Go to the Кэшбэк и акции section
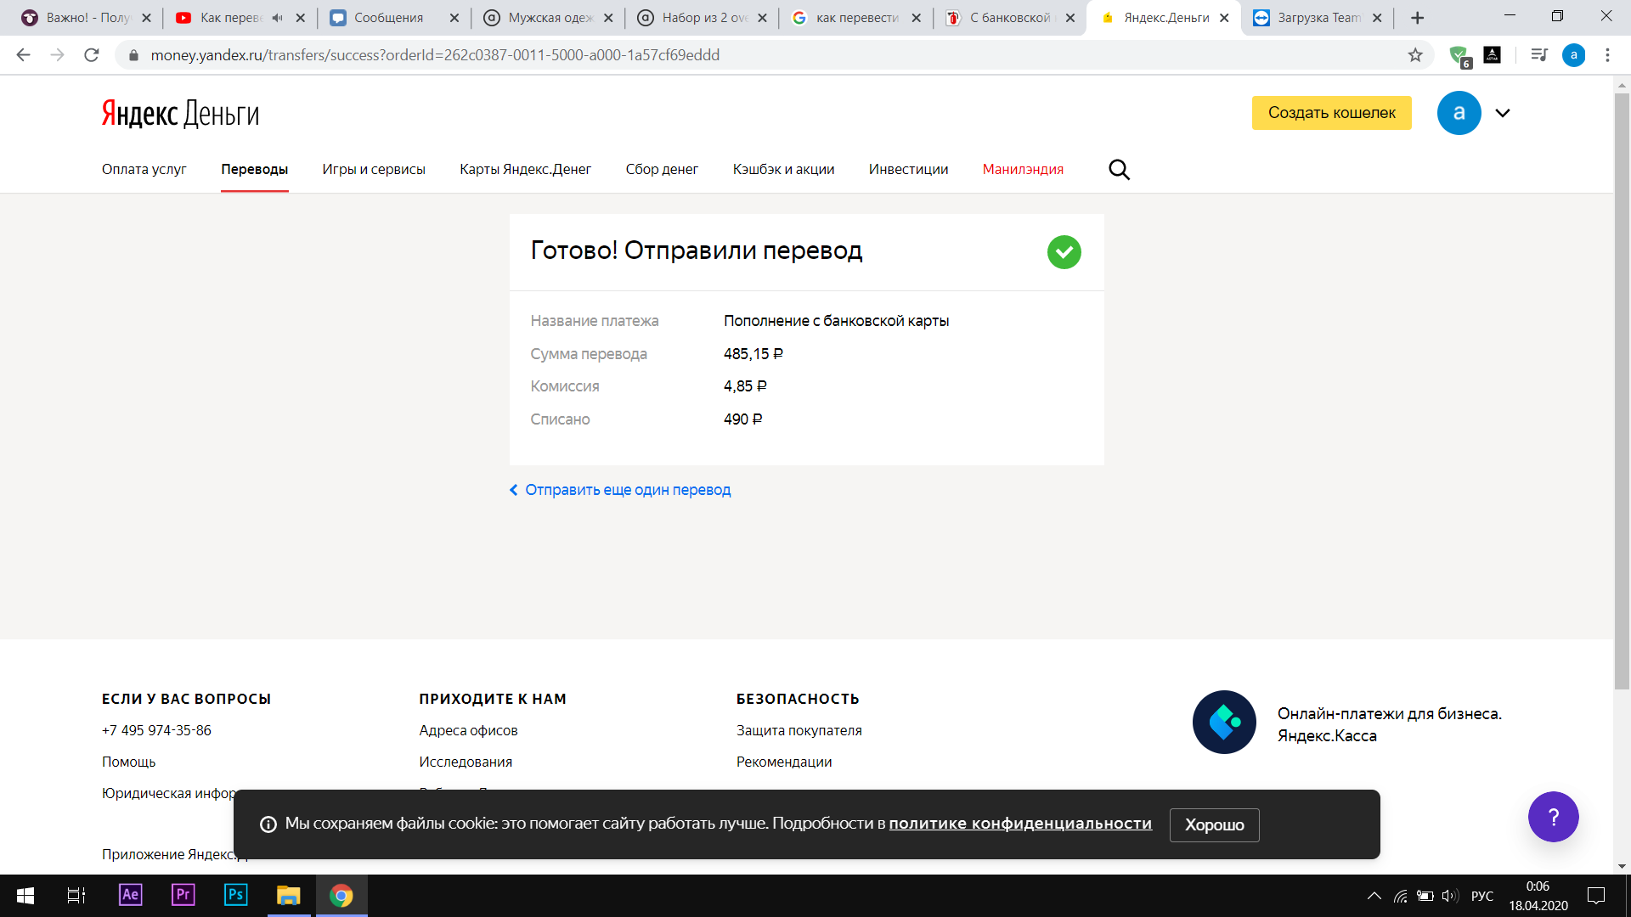Viewport: 1631px width, 917px height. point(783,169)
